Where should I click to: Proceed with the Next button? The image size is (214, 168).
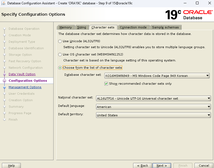(162, 166)
